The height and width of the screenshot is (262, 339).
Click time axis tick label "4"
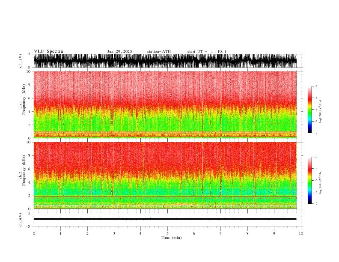point(140,233)
